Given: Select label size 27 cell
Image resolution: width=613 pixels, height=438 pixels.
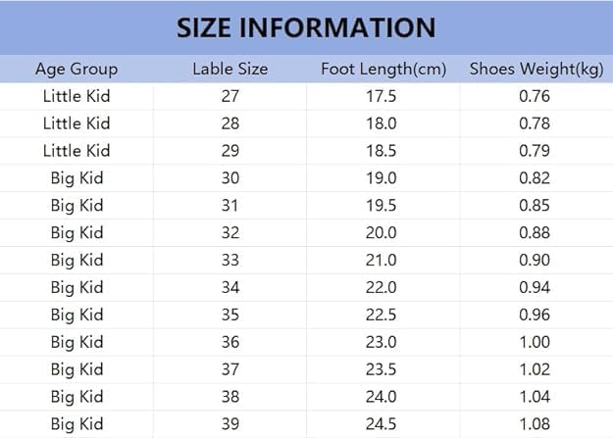Looking at the screenshot, I should coord(230,96).
